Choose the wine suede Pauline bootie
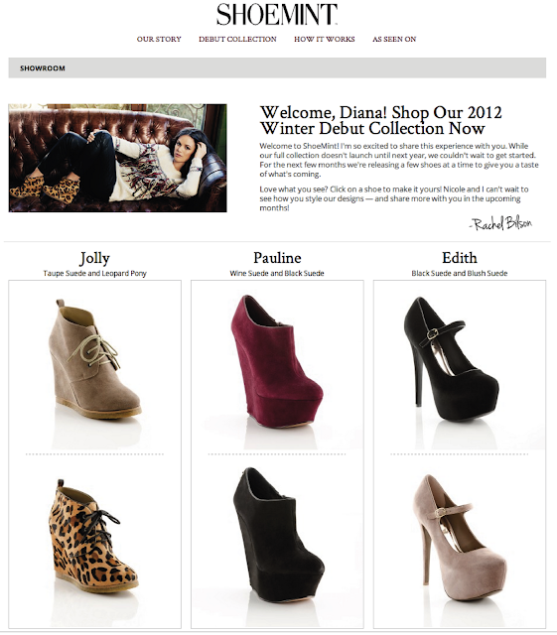 coord(277,359)
